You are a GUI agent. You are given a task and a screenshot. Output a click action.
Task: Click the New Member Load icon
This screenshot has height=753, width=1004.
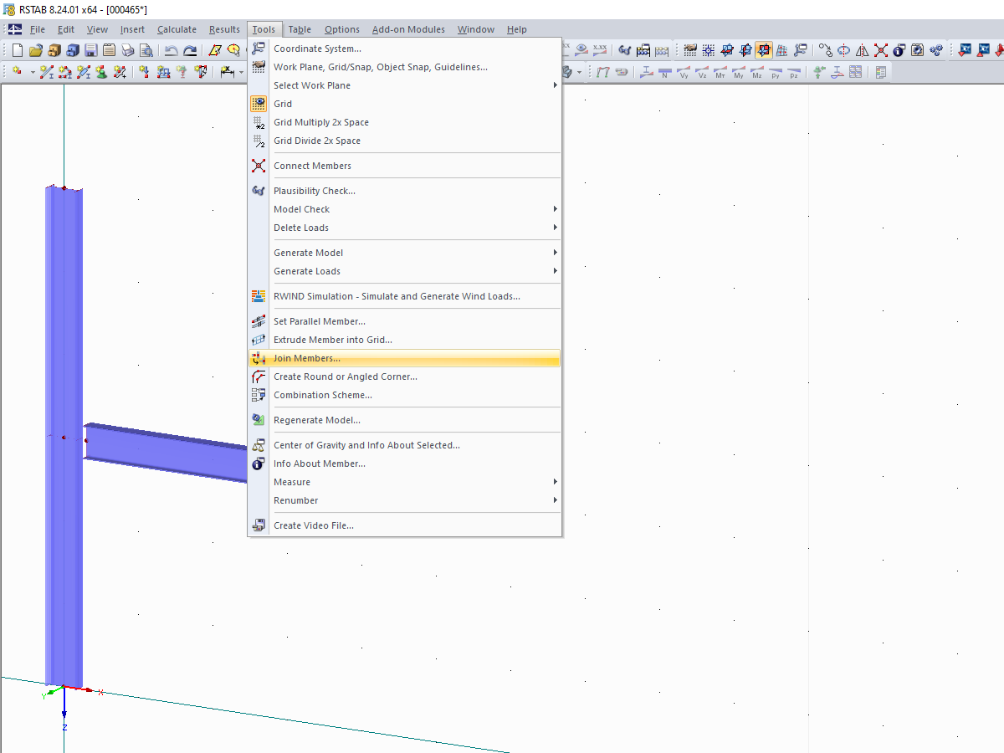(163, 72)
